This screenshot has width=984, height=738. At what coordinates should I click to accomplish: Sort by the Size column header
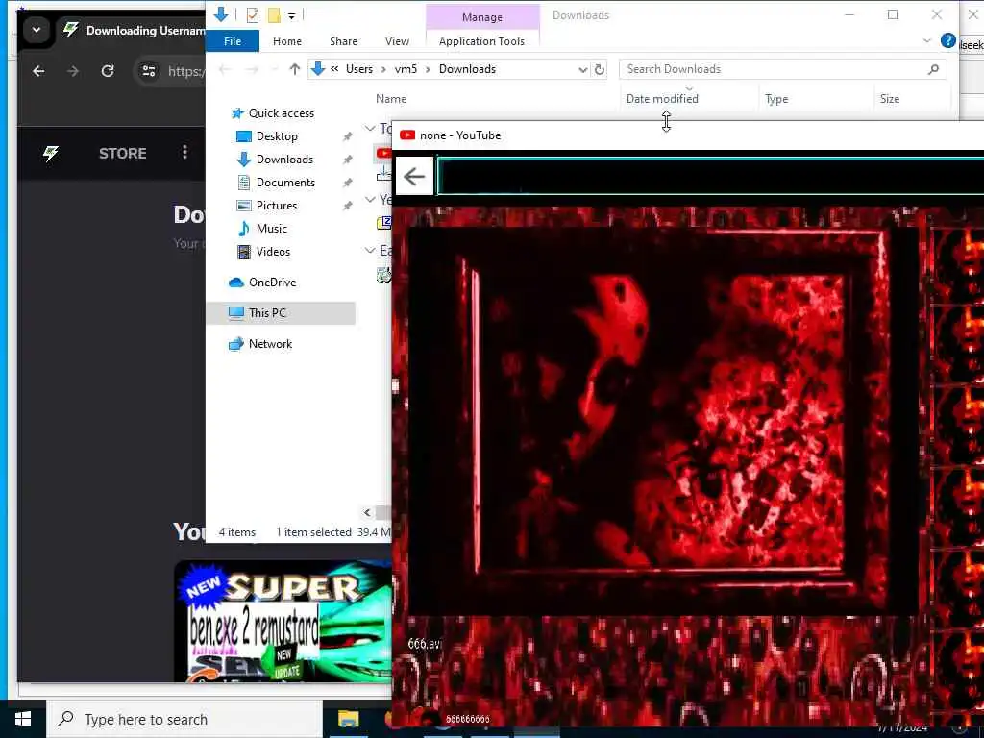point(889,99)
